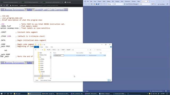Refresh the File Explorer folder

point(91,50)
